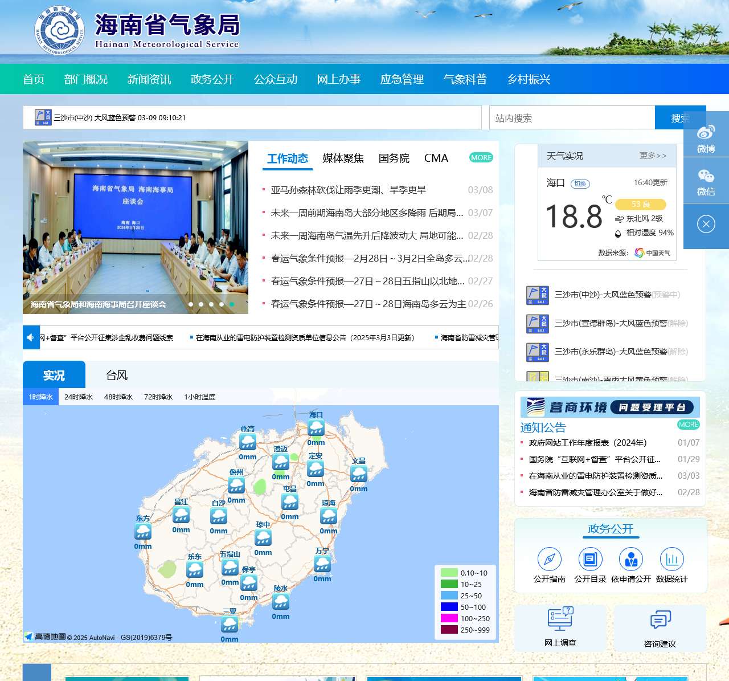Click MORE button beside 通知公告

click(689, 425)
